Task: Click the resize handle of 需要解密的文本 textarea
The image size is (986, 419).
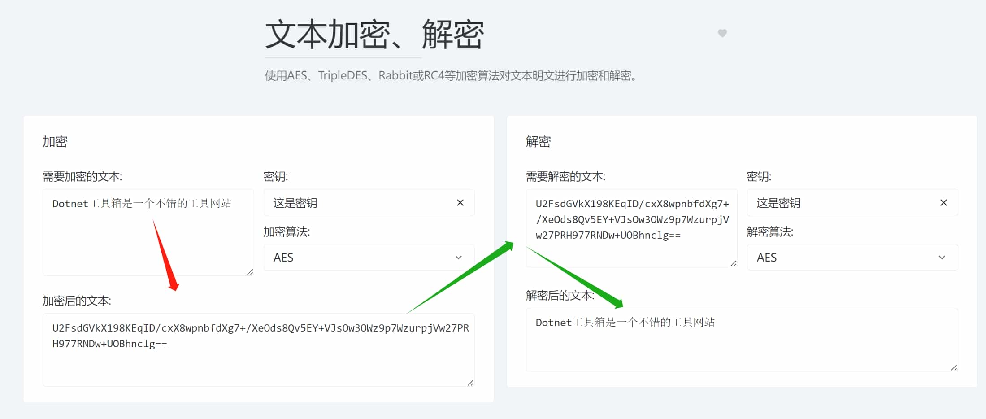Action: tap(733, 264)
